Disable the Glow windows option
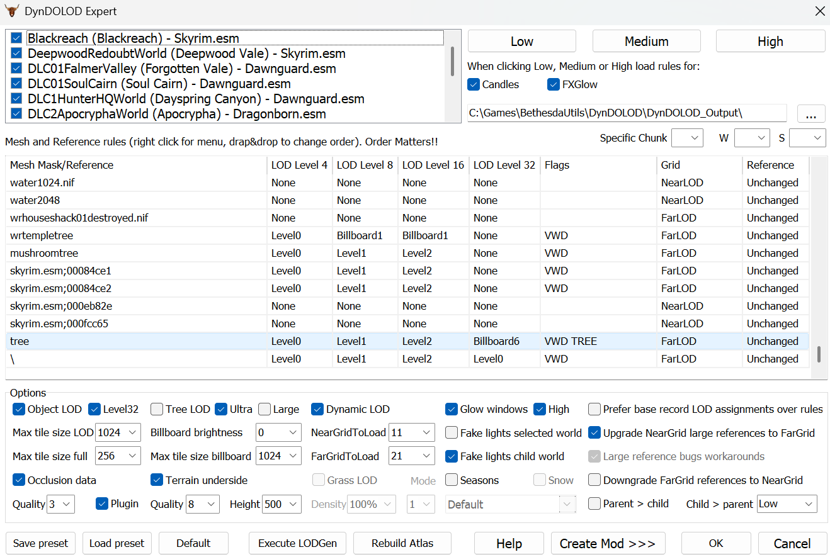 click(x=452, y=409)
